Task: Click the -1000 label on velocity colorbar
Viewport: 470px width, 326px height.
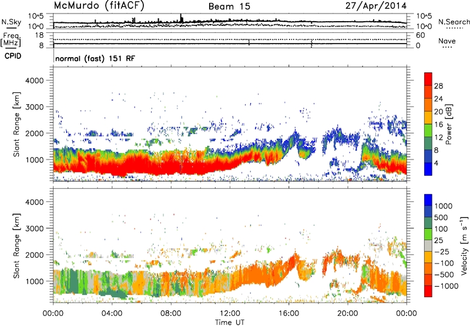Action: pos(446,286)
